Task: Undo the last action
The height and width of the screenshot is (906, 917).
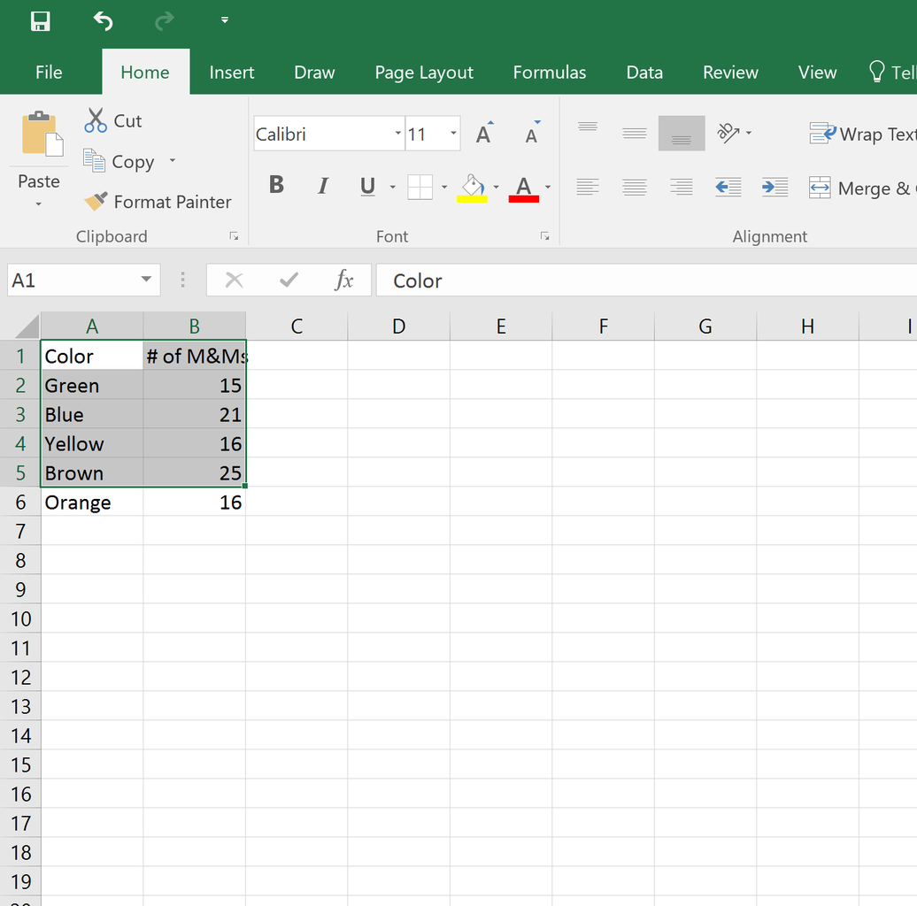Action: (x=103, y=21)
